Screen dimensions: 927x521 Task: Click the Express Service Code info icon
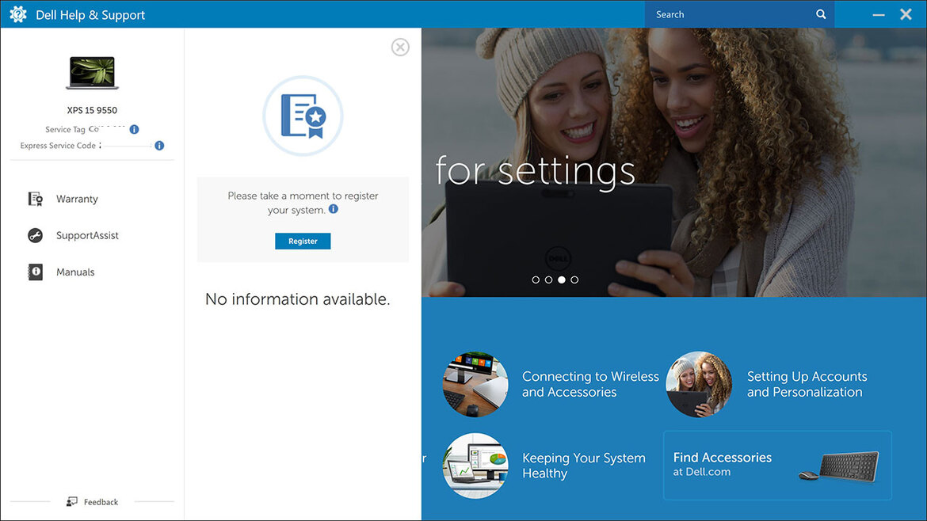[159, 146]
